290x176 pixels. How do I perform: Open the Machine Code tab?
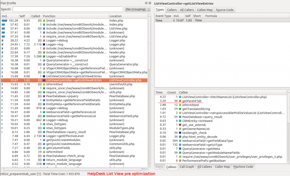pos(243,167)
